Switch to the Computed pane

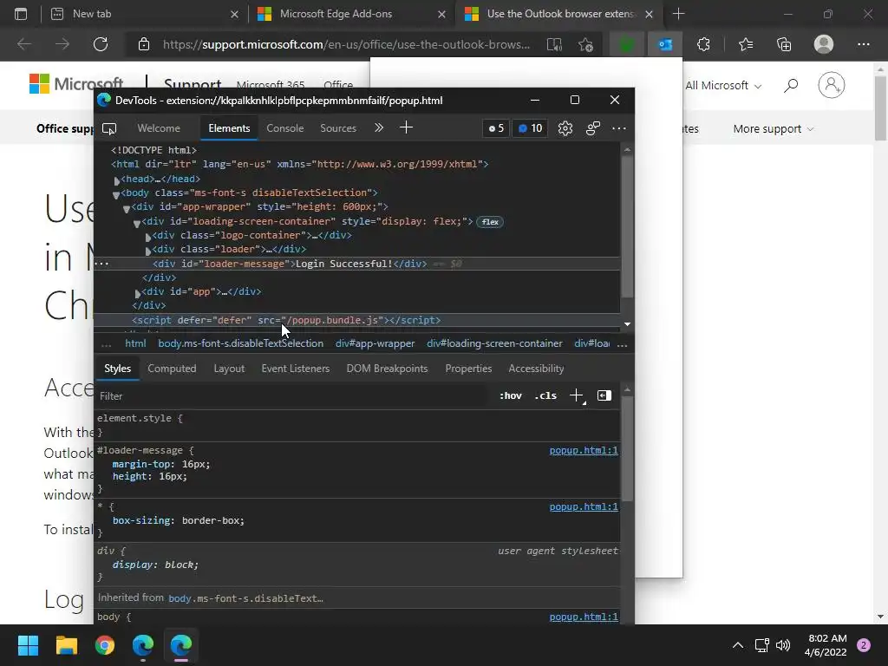pyautogui.click(x=172, y=369)
